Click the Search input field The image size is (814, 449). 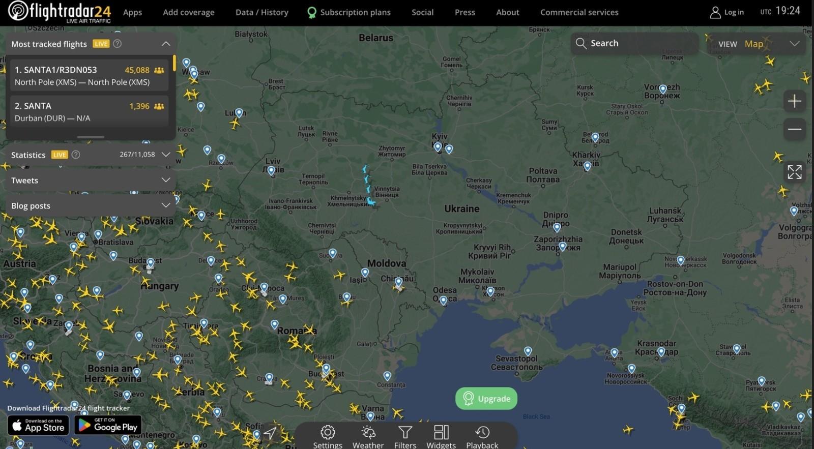point(634,43)
